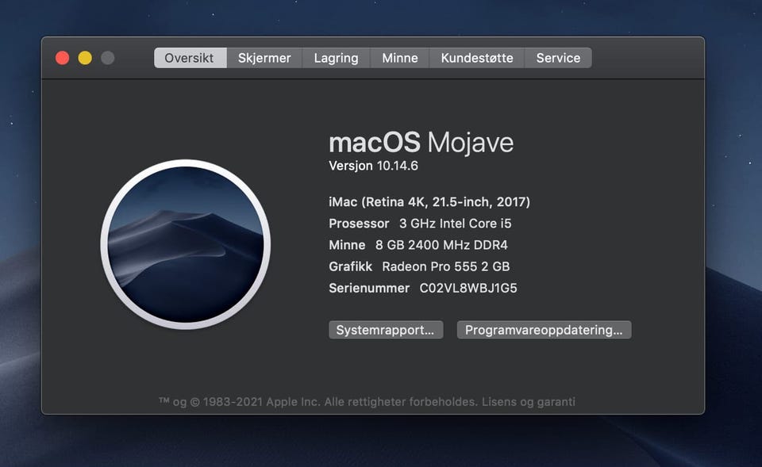Click the macOS Mojave title
The width and height of the screenshot is (762, 467).
tap(421, 143)
